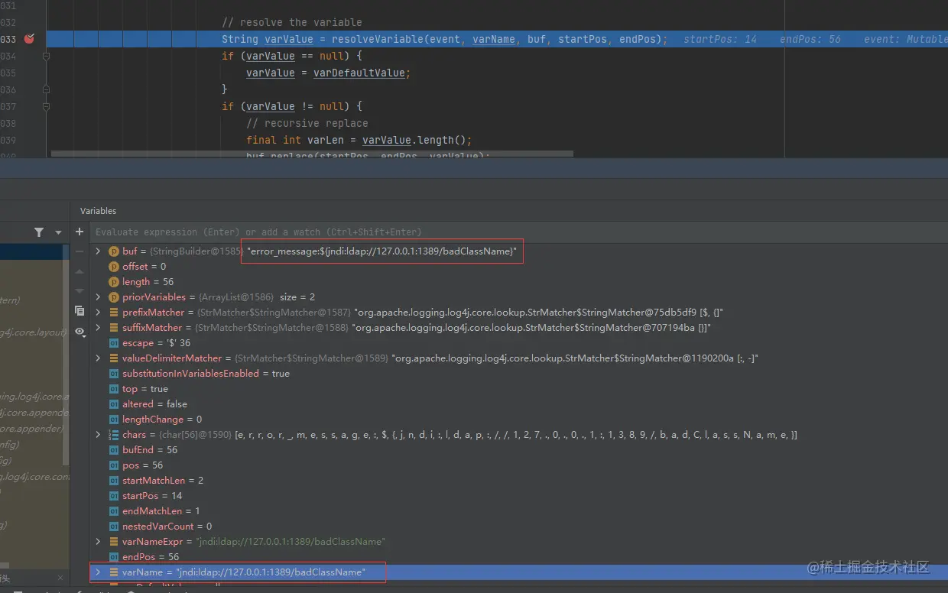This screenshot has height=593, width=948.
Task: Click the parameter icon beside buf
Action: [x=114, y=251]
